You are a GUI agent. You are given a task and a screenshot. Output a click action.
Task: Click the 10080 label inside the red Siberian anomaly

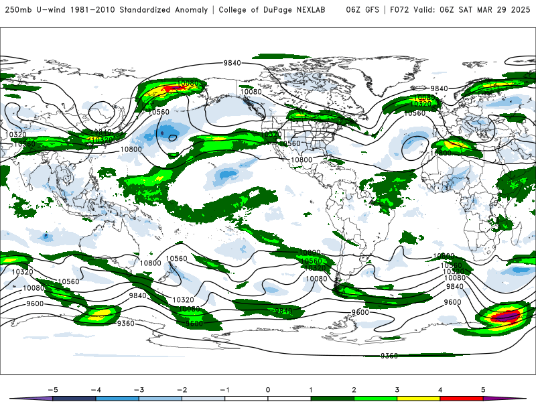[188, 83]
